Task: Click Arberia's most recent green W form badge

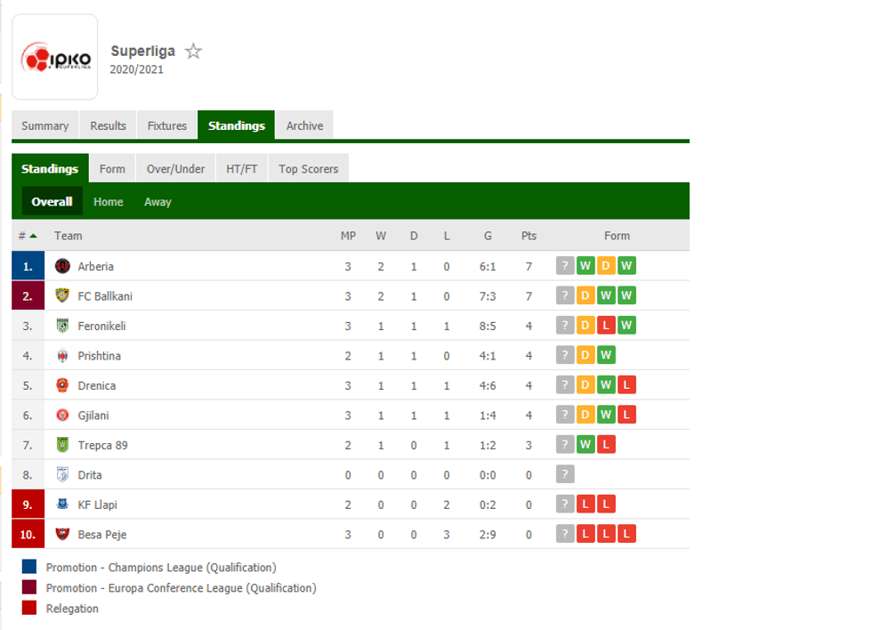Action: tap(585, 266)
